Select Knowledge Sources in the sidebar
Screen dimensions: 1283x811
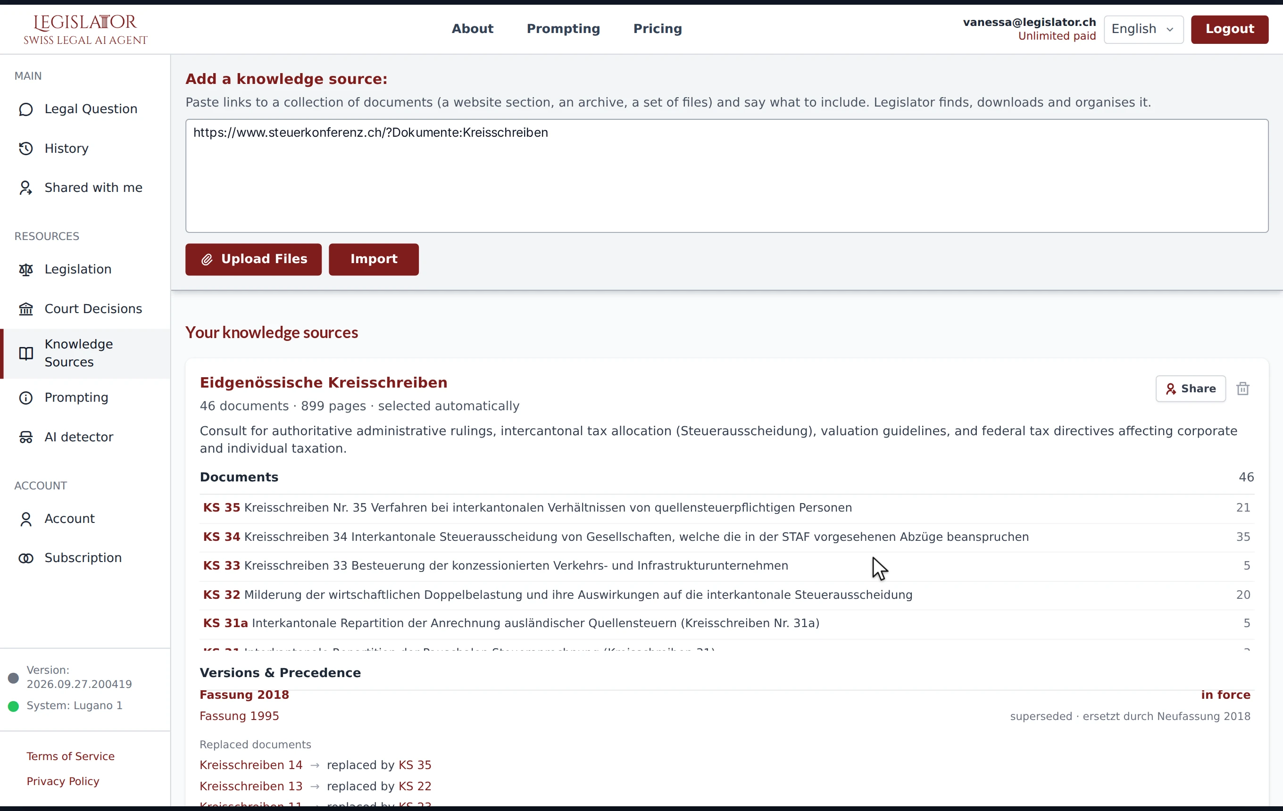click(x=85, y=354)
